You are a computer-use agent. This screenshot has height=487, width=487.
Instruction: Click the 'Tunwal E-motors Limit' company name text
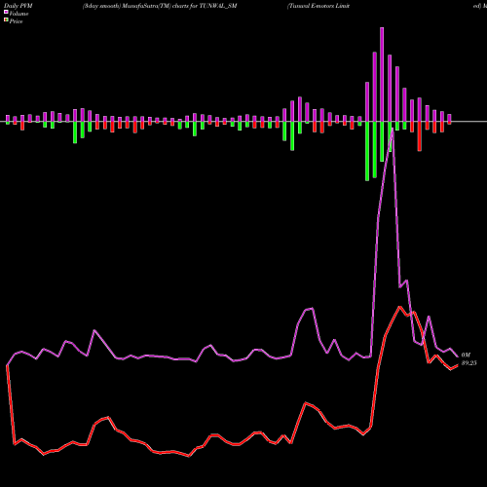click(x=318, y=6)
